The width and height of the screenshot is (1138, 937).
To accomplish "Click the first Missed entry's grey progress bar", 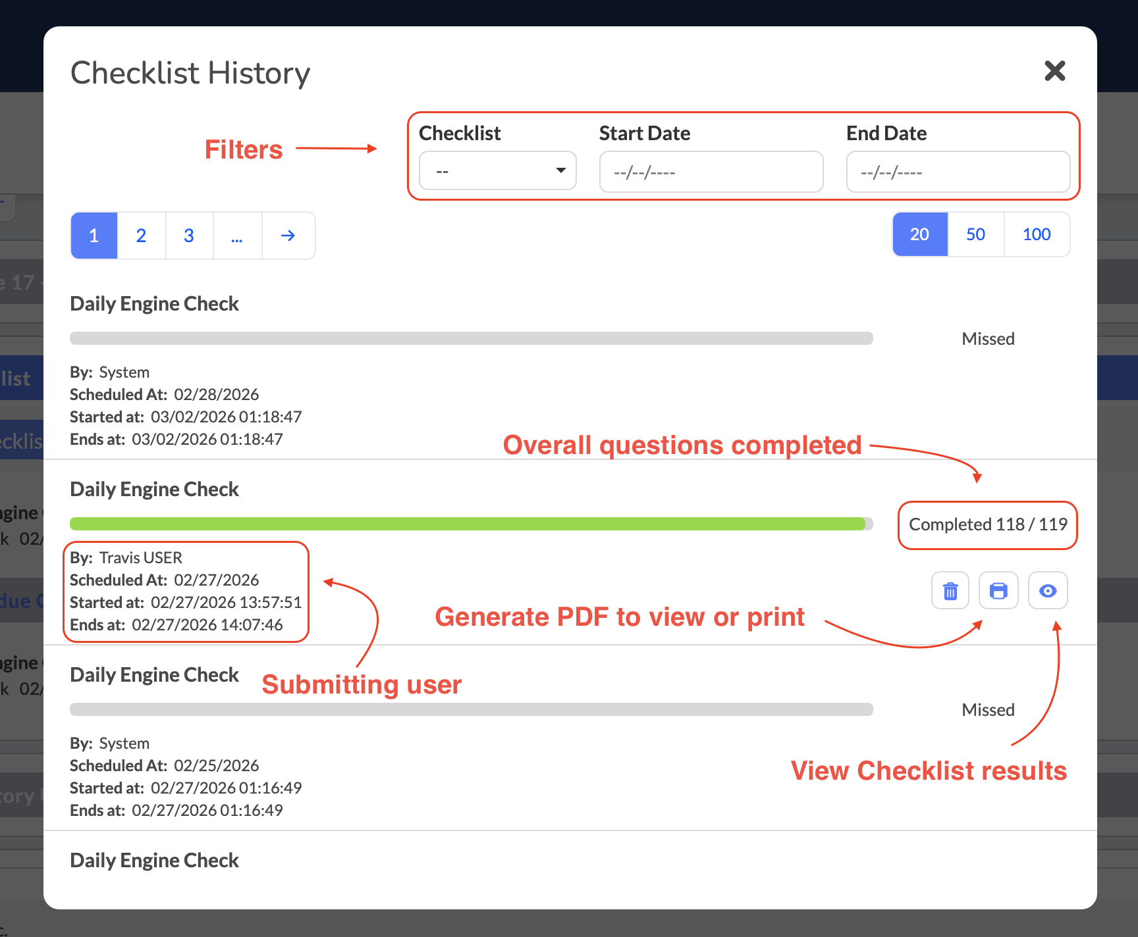I will pyautogui.click(x=472, y=338).
